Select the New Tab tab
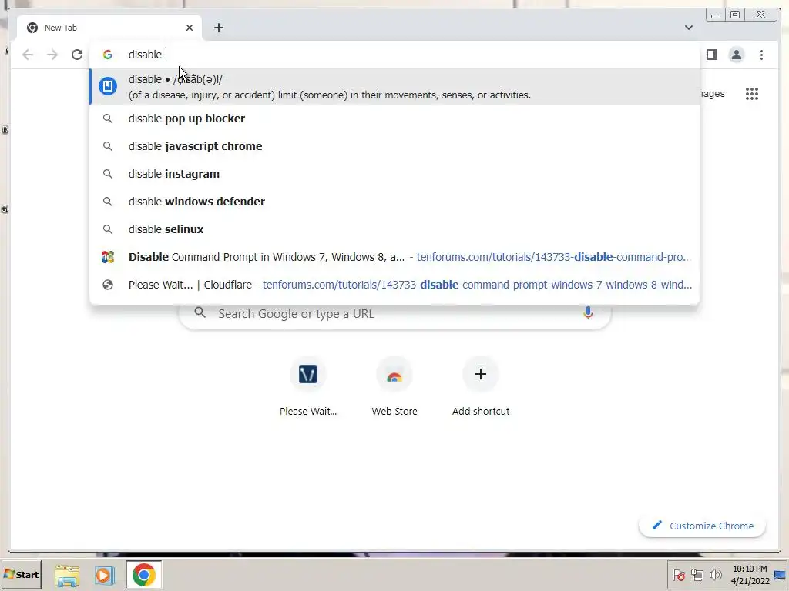Screen dimensions: 789x591 tap(109, 28)
